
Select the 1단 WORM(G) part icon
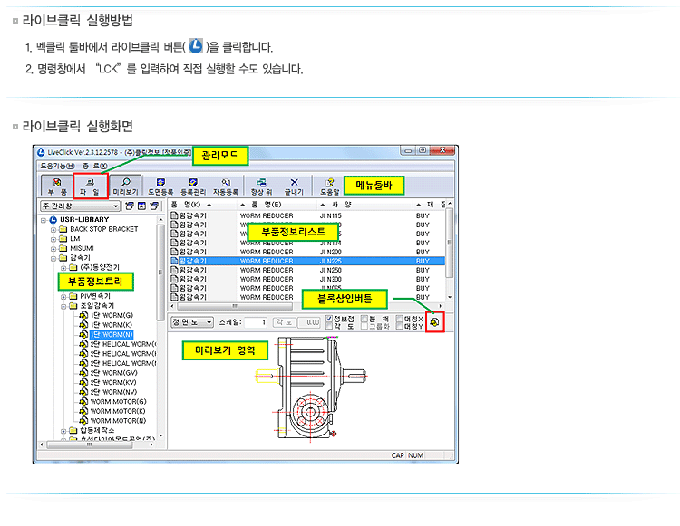click(x=83, y=315)
